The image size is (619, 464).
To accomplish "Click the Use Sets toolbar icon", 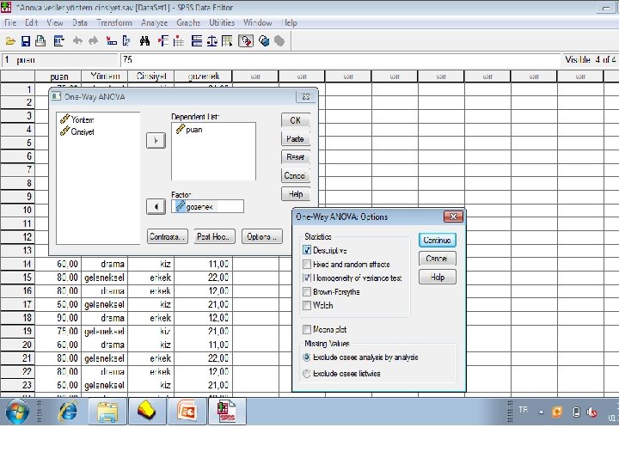I will click(x=264, y=41).
